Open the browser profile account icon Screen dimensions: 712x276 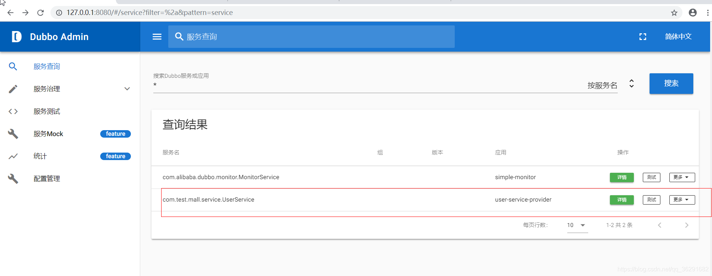pos(693,13)
